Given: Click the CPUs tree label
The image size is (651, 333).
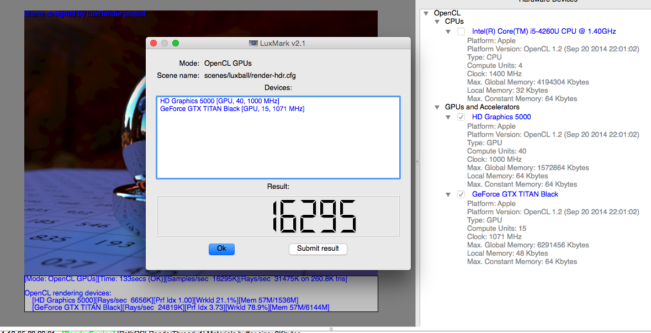Looking at the screenshot, I should pyautogui.click(x=454, y=21).
